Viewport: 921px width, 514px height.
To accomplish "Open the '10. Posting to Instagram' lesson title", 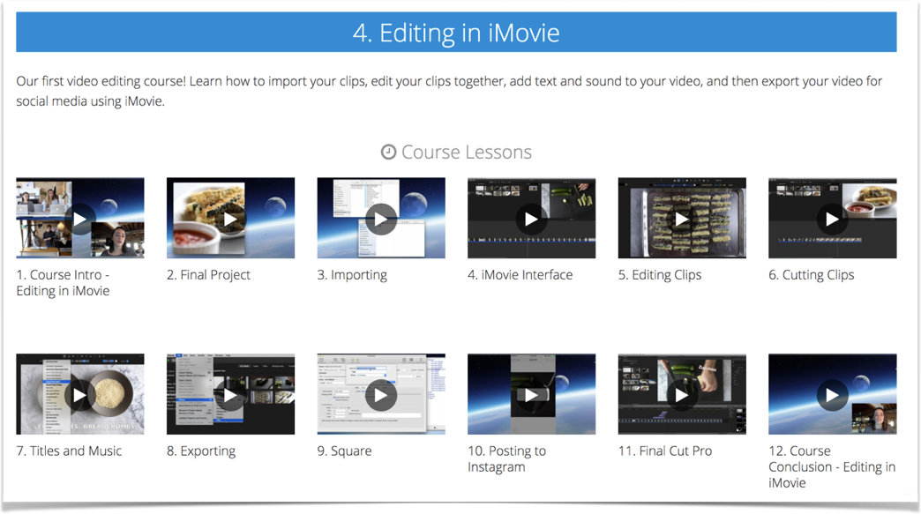I will [x=507, y=458].
